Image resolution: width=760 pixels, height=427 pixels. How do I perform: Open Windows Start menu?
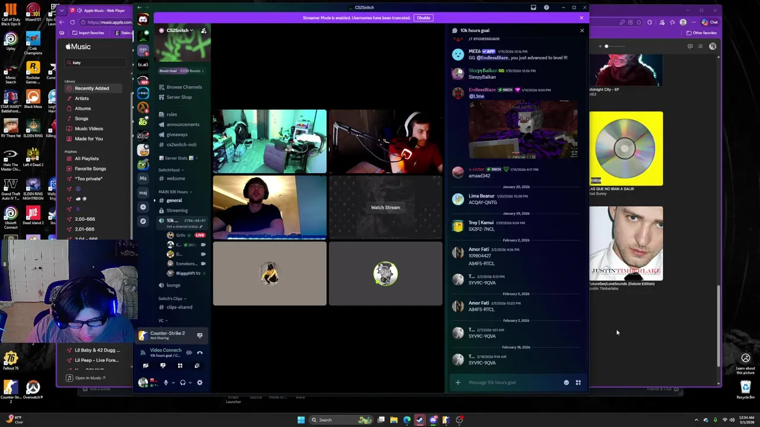click(301, 420)
